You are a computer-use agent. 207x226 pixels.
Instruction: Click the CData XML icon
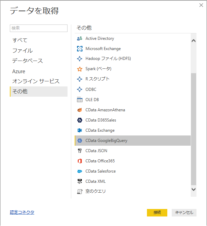click(x=80, y=181)
